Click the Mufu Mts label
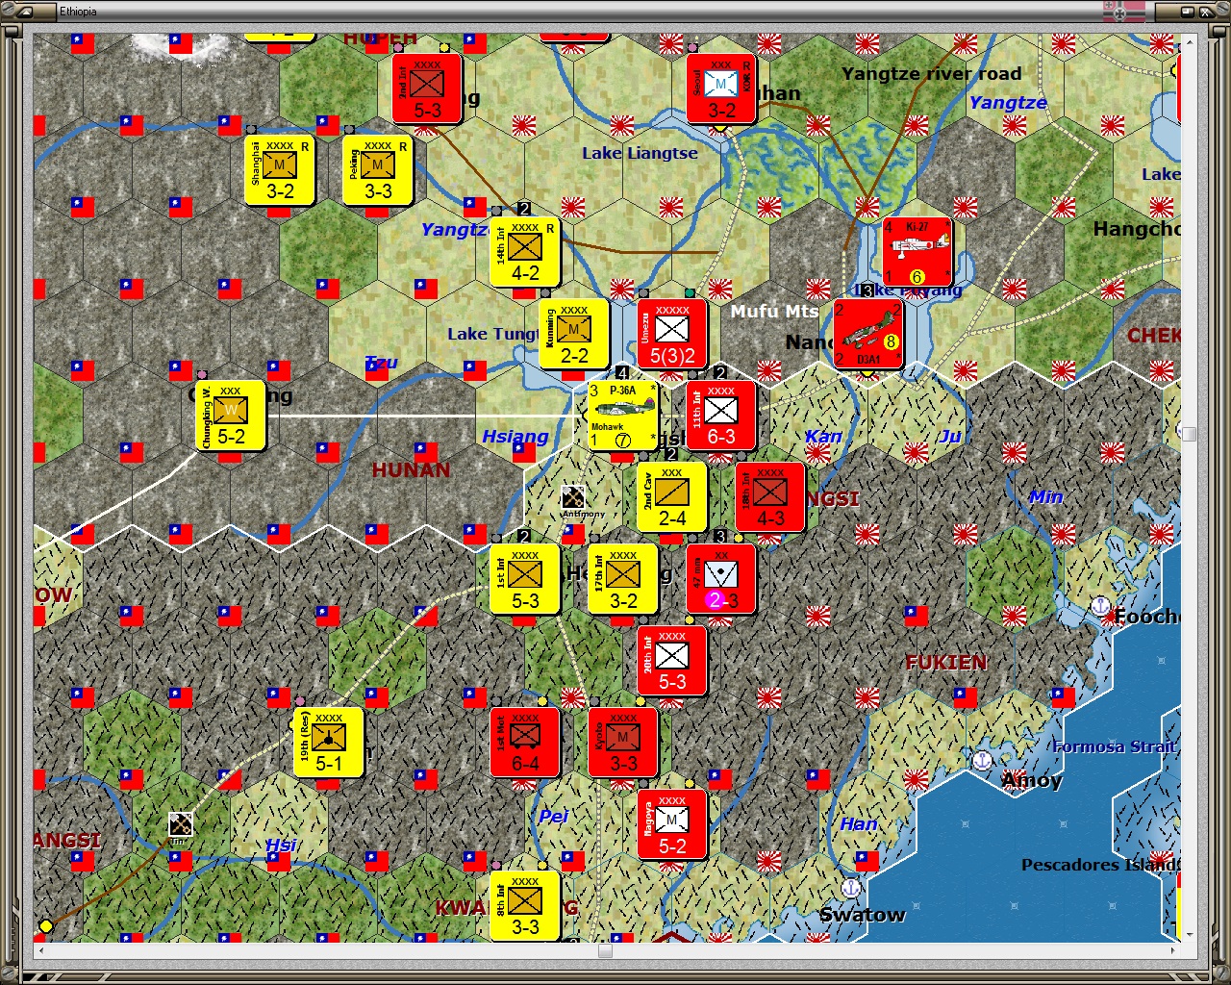 774,311
